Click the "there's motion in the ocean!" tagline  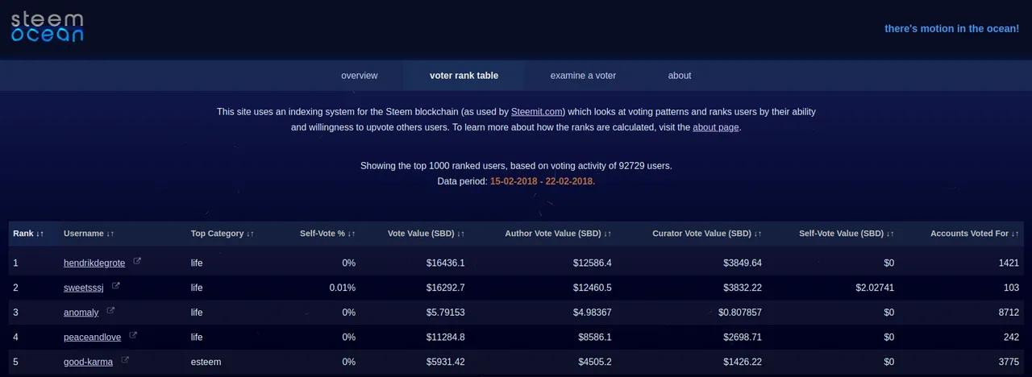(952, 29)
